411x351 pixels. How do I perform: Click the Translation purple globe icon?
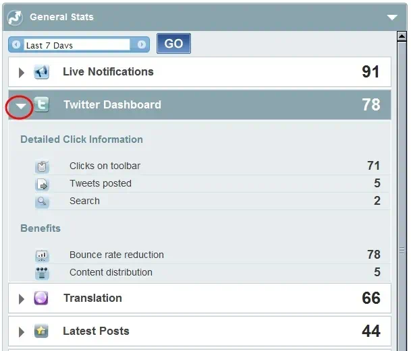click(x=41, y=298)
